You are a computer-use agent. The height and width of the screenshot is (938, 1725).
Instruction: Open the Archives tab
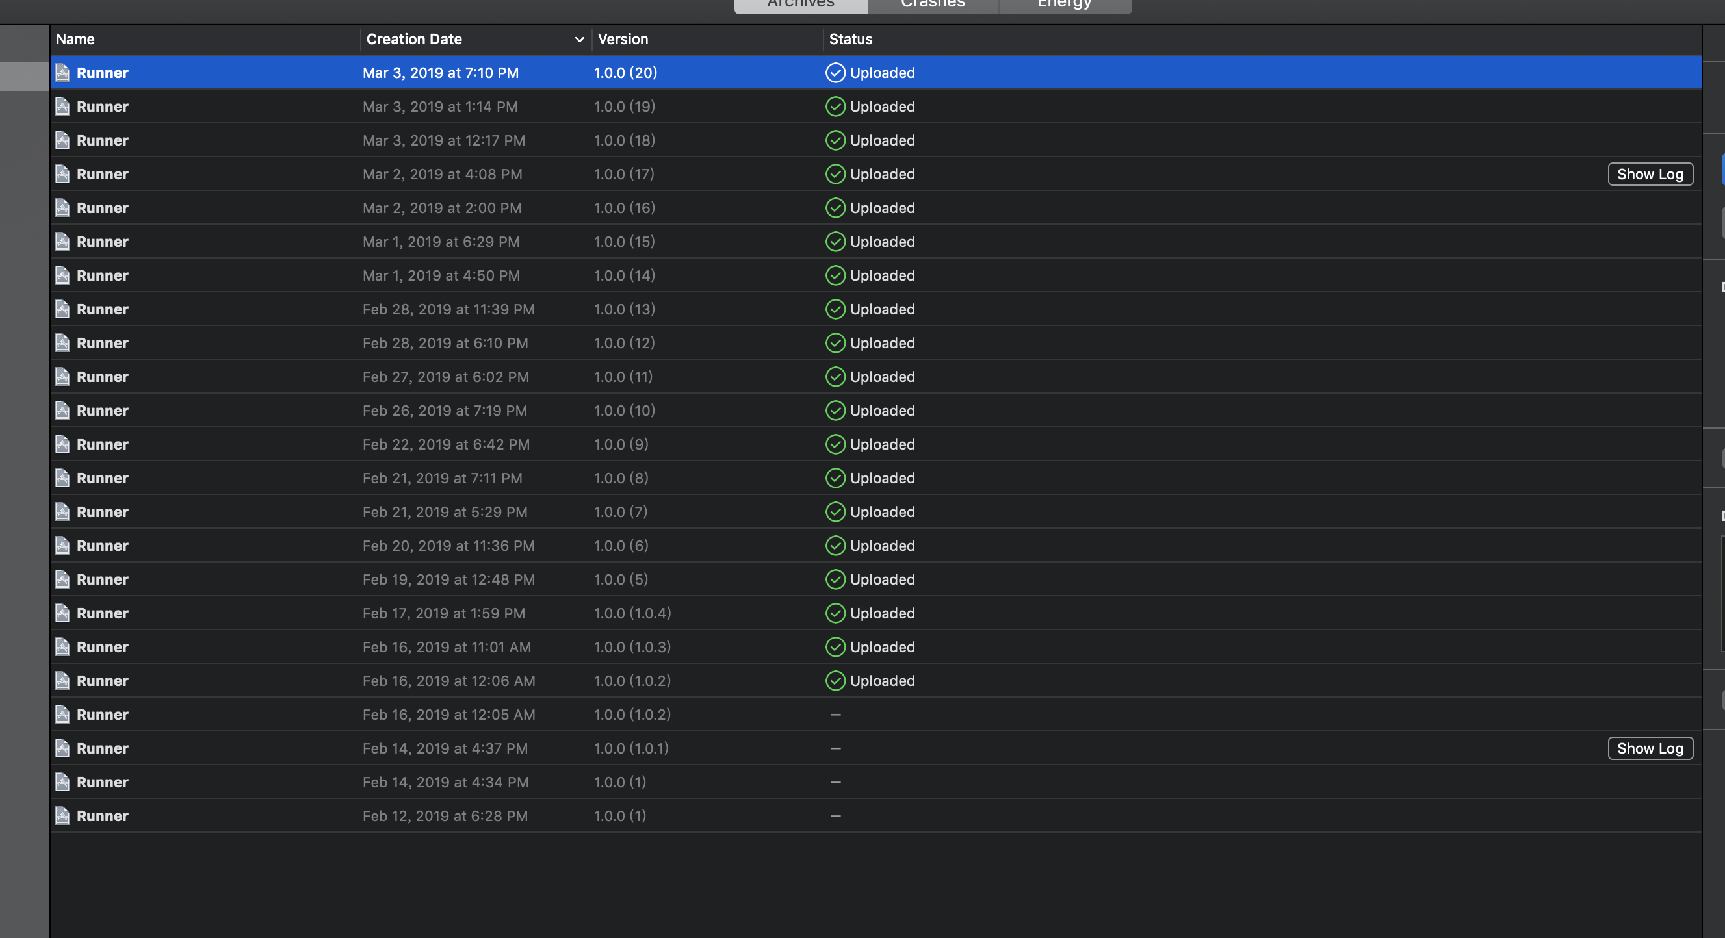(x=800, y=4)
